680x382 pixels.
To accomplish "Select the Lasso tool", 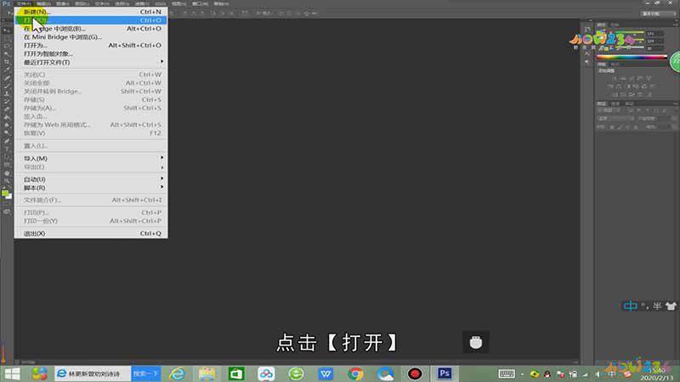I will point(7,46).
